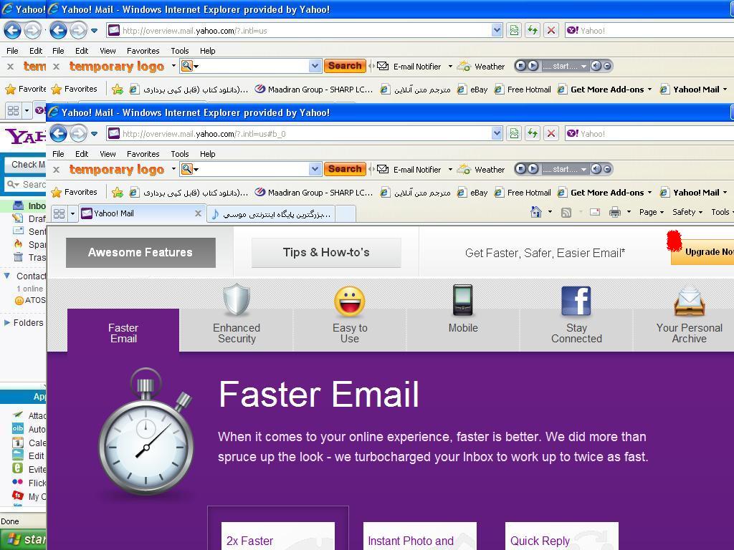Close the Yahoo! Mail browser tab
This screenshot has height=550, width=734.
pos(198,213)
